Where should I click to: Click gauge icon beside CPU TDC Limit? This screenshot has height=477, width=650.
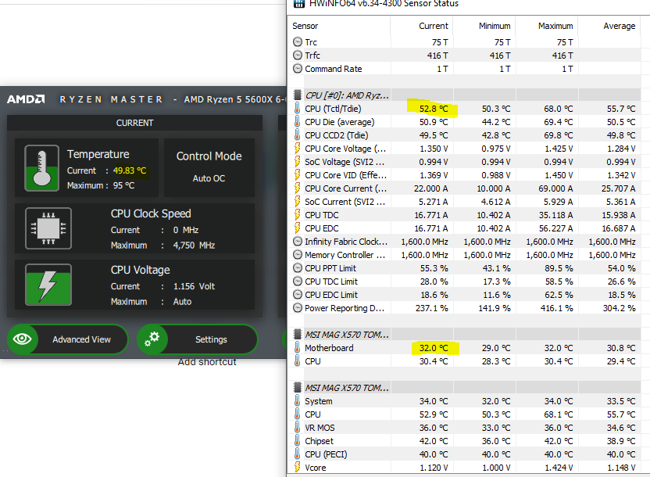coord(297,282)
